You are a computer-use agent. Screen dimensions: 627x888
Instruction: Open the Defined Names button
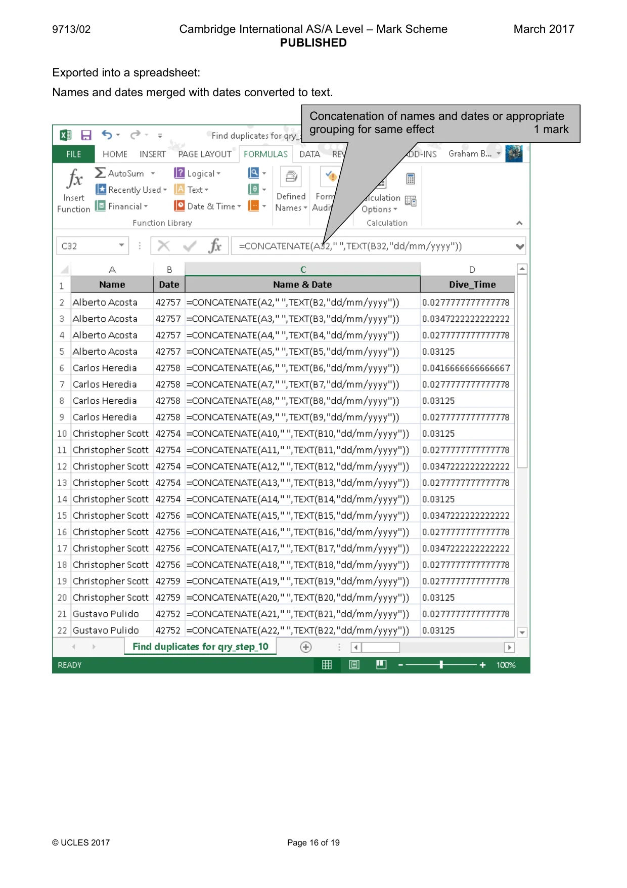tap(291, 190)
